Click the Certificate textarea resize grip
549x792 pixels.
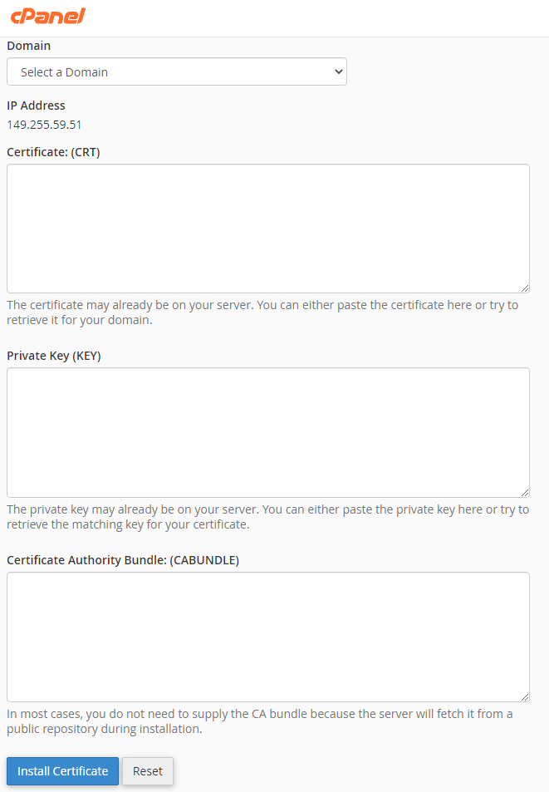click(525, 288)
